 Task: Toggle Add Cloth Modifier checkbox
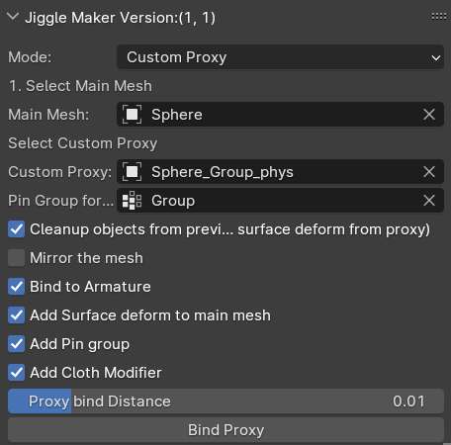pyautogui.click(x=17, y=373)
